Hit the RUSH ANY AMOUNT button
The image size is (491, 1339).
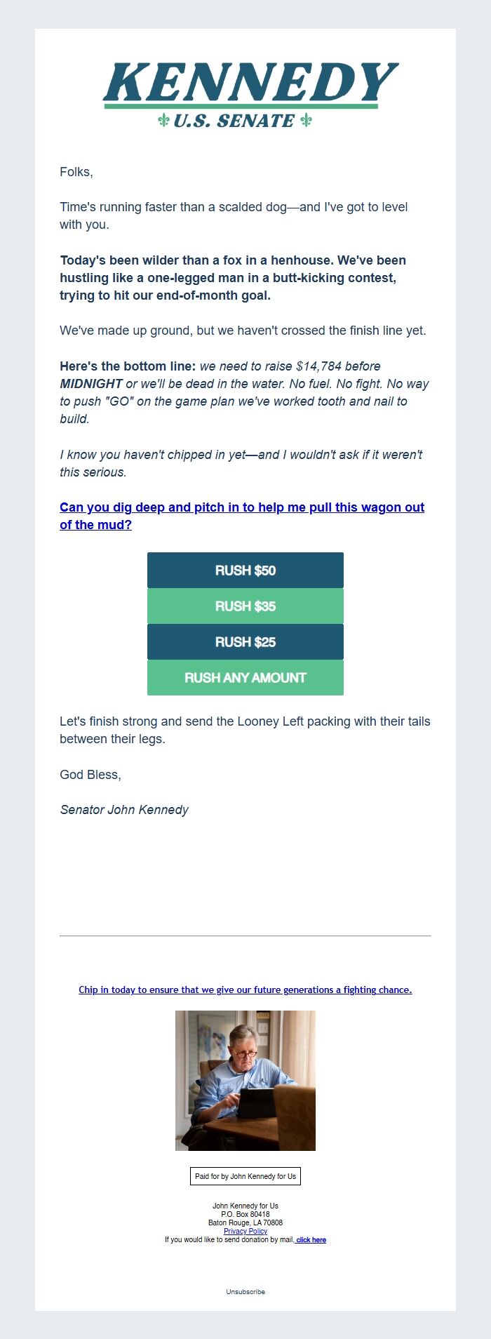coord(245,678)
